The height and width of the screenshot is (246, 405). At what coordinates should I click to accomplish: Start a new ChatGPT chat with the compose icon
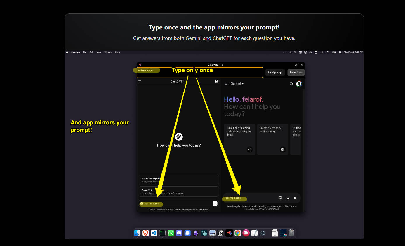217,82
